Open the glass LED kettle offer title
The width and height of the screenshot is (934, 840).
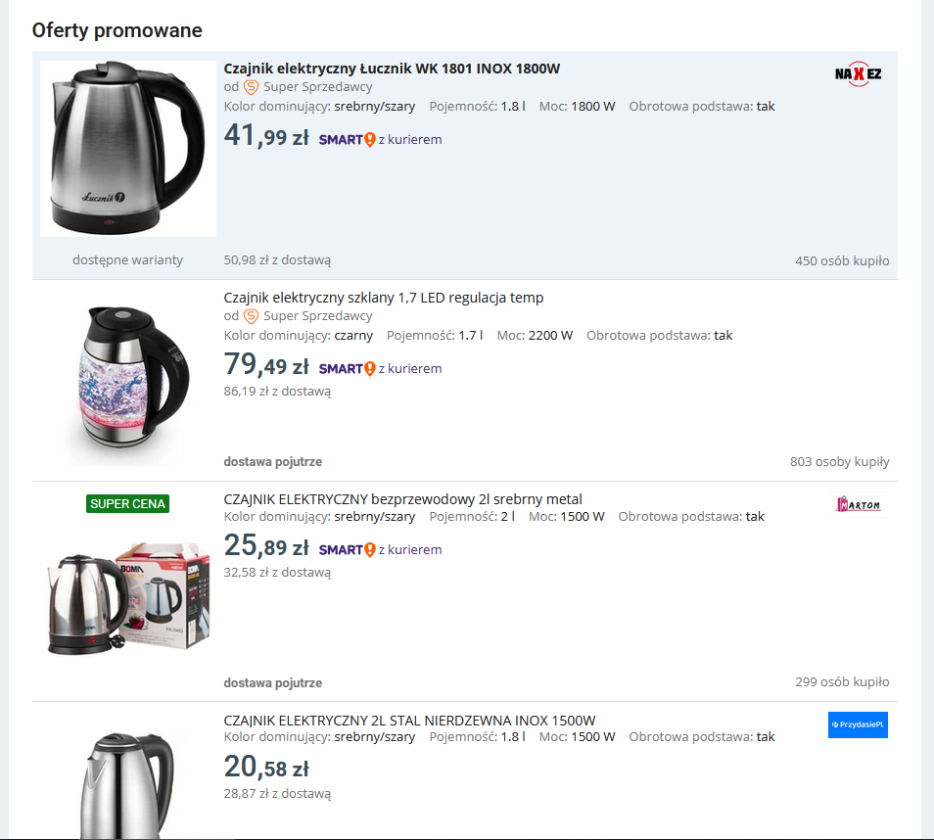click(x=384, y=298)
